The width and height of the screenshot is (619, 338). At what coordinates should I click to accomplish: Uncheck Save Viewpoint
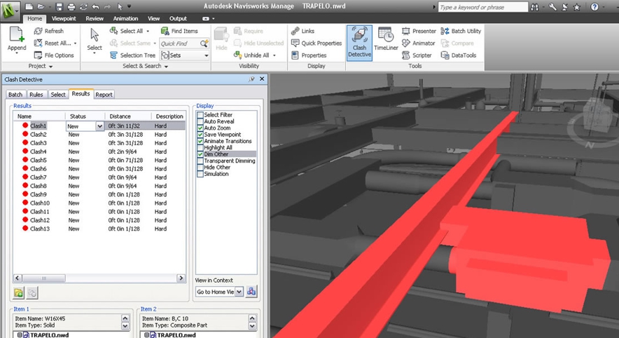pos(200,135)
